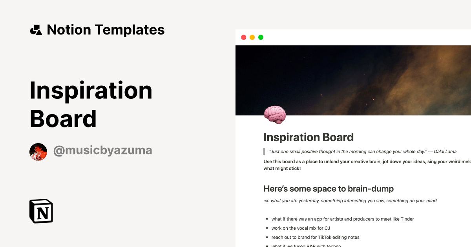Click the large Inspiration Board template title
Screen dimensions: 471x247
(x=91, y=105)
